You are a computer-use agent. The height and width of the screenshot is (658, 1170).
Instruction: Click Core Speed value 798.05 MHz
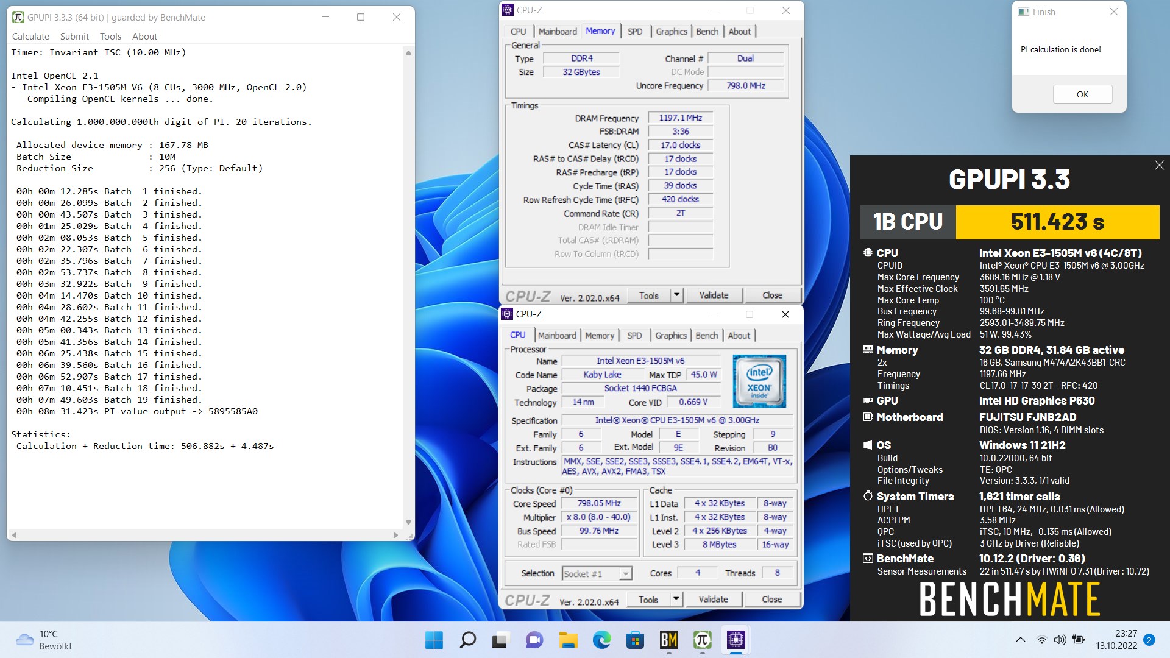coord(598,503)
